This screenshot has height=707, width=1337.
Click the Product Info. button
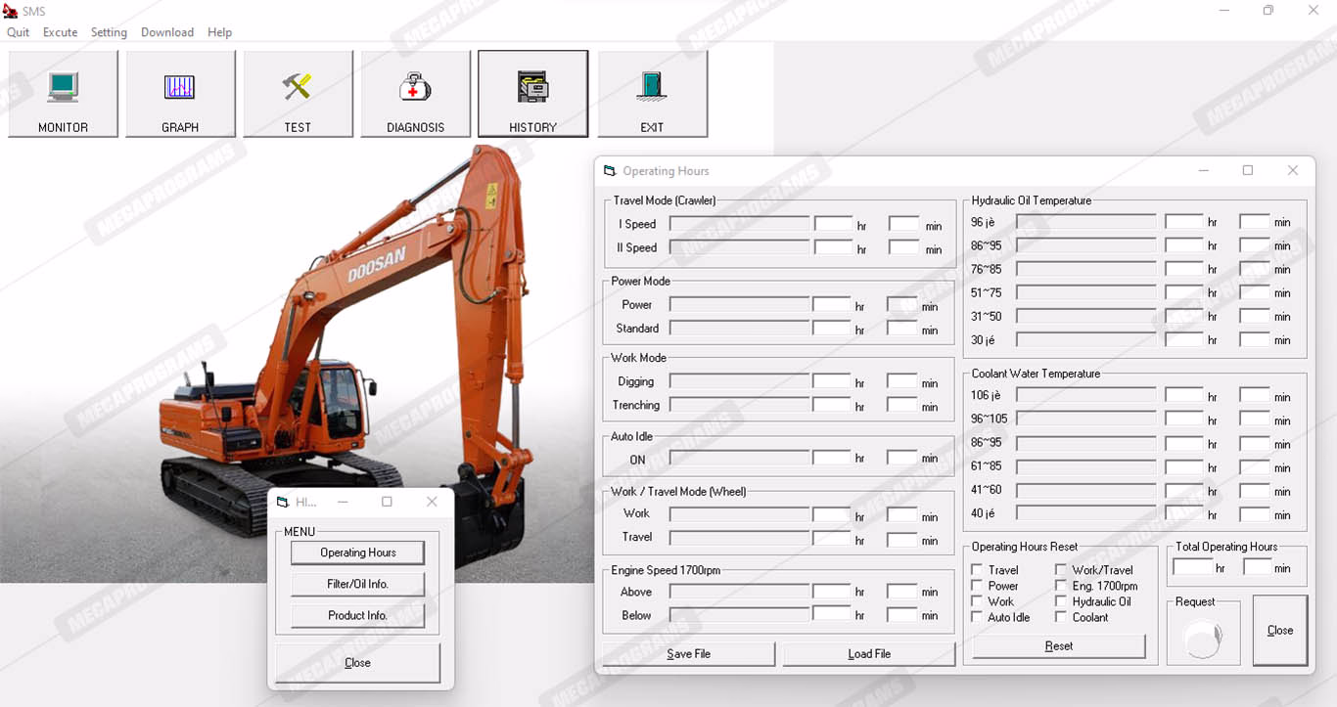click(x=357, y=615)
